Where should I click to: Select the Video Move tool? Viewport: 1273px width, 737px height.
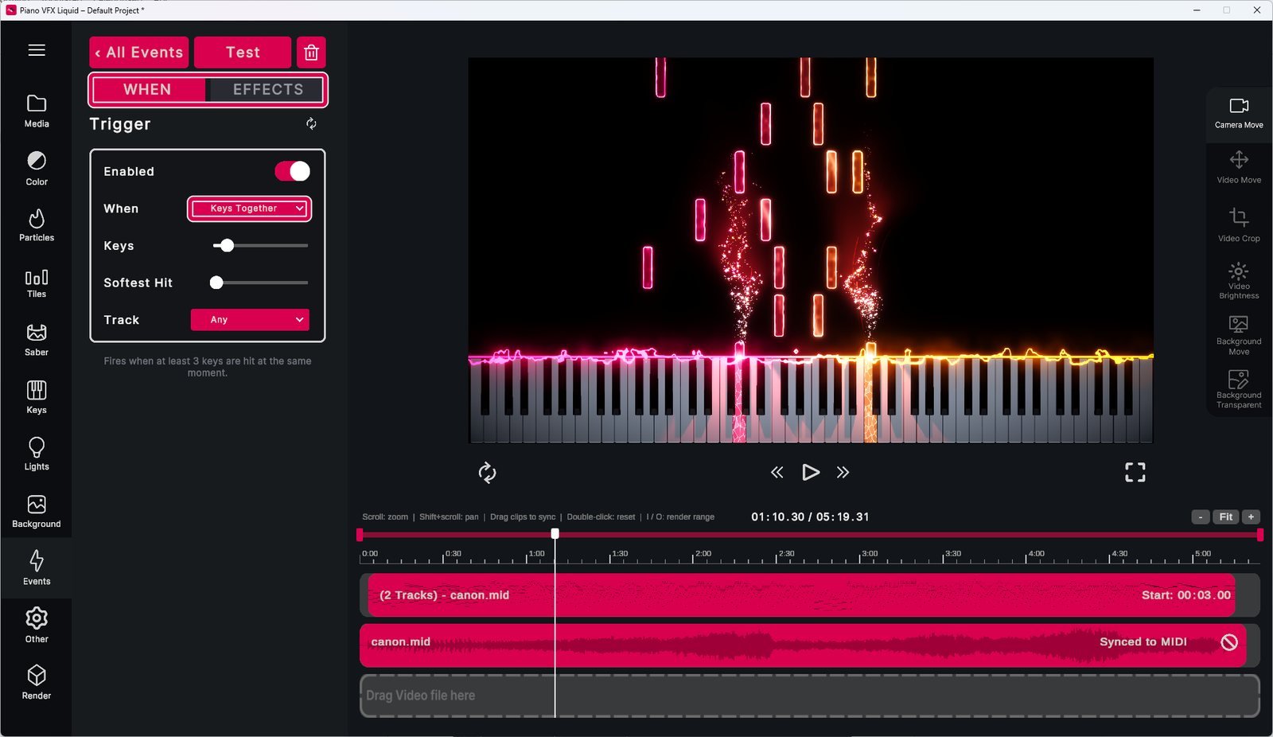1239,167
